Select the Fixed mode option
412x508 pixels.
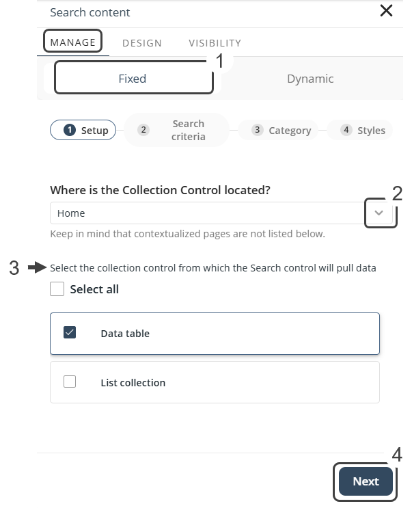click(133, 79)
